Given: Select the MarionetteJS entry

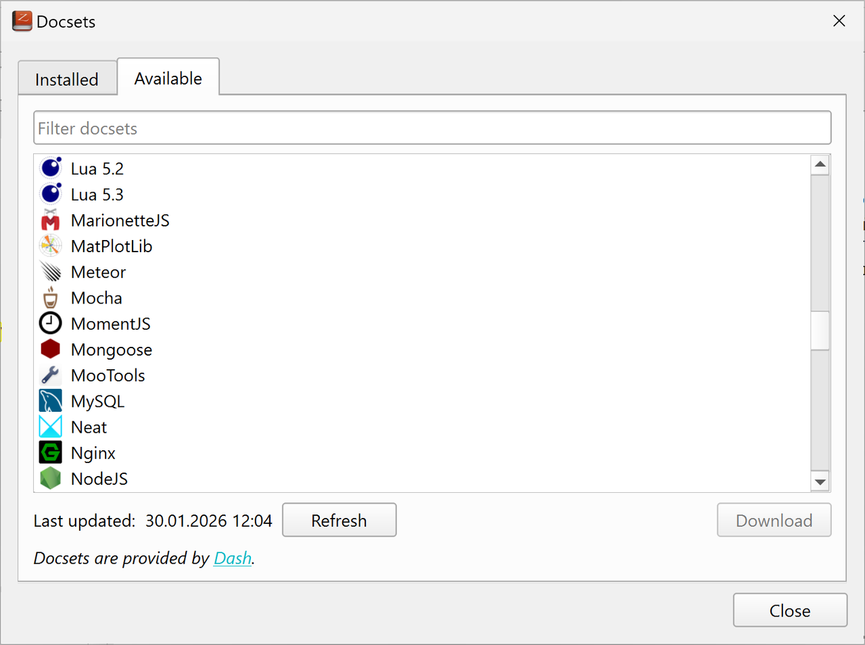Looking at the screenshot, I should click(x=422, y=220).
